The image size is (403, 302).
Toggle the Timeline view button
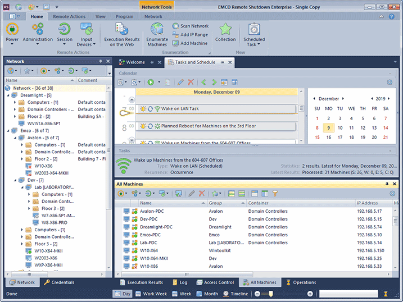235,294
